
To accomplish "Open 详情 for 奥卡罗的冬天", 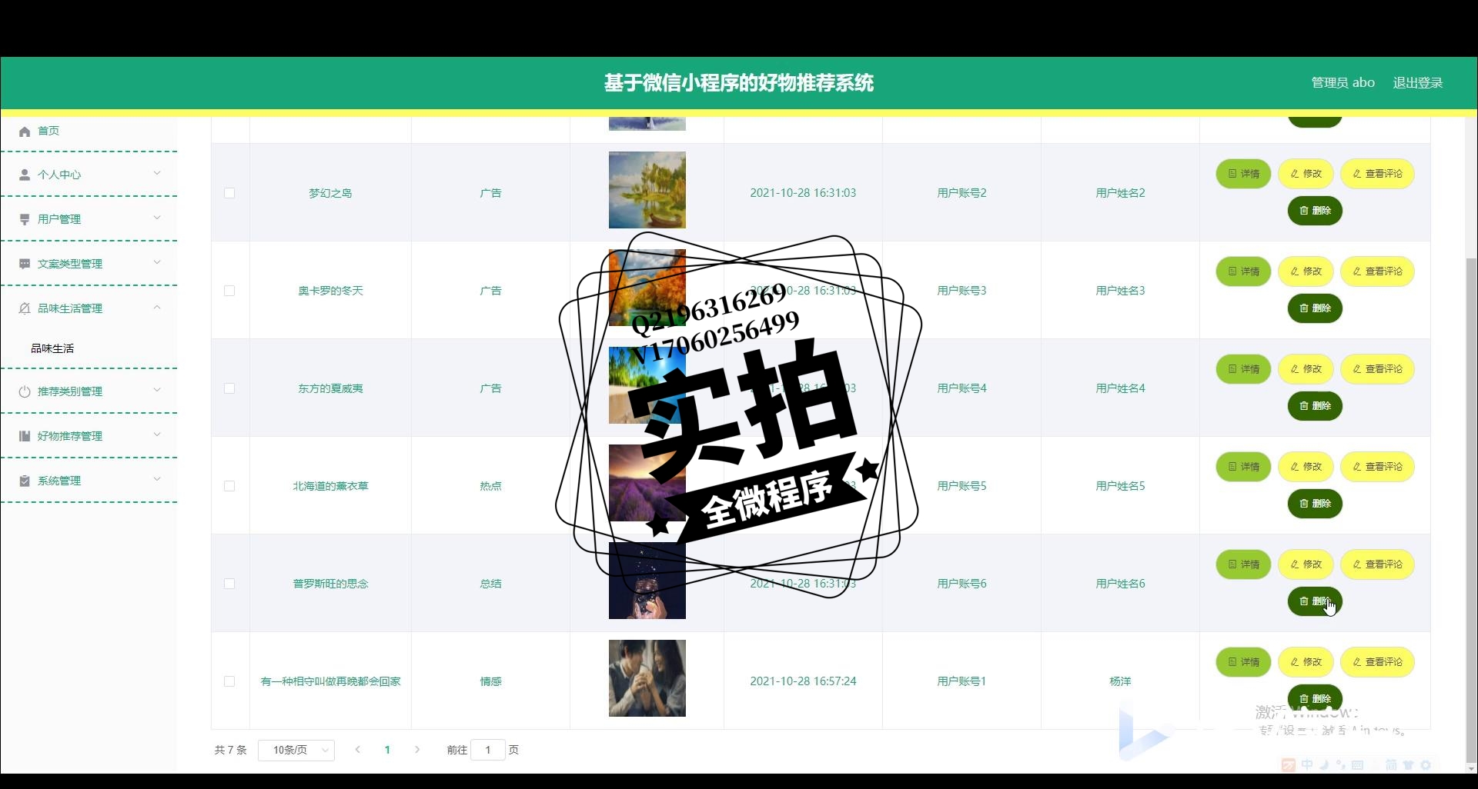I will coord(1243,271).
